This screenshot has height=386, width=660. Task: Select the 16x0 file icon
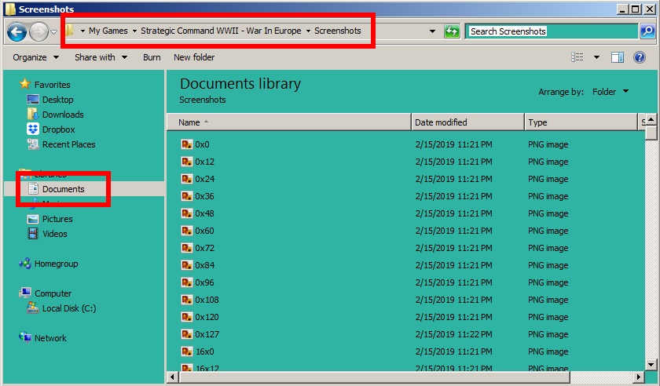pyautogui.click(x=186, y=351)
